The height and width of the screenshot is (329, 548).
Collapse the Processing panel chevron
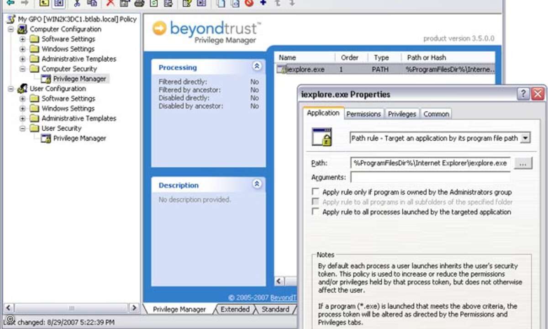pos(257,66)
